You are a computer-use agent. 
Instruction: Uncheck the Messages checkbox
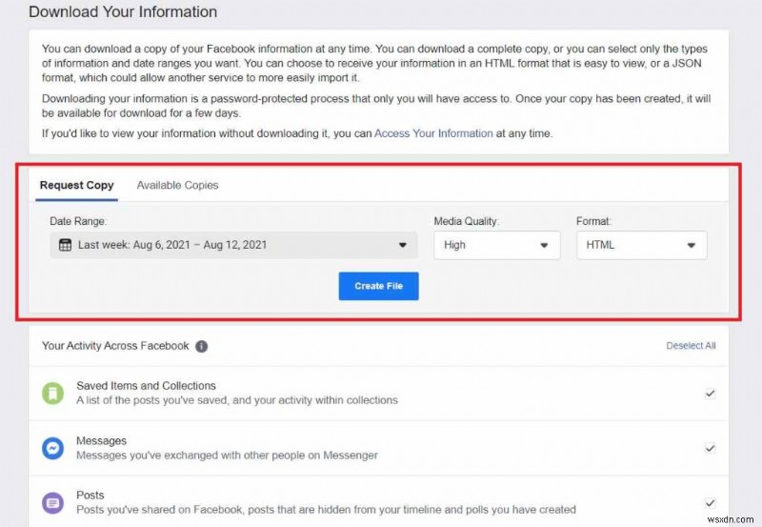710,448
